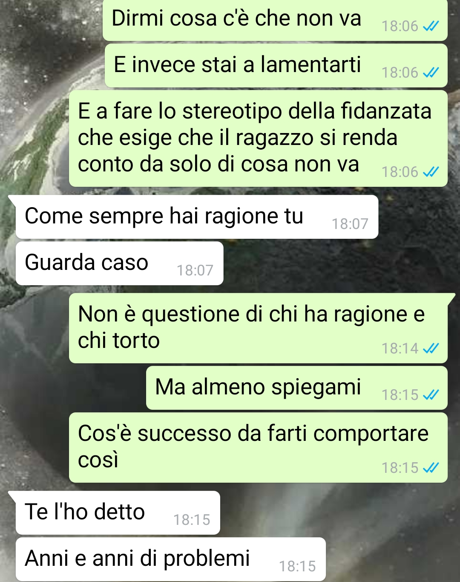
Task: Tap the read ticks on 'Cos'è successo da farti comportare così'
Action: [431, 468]
